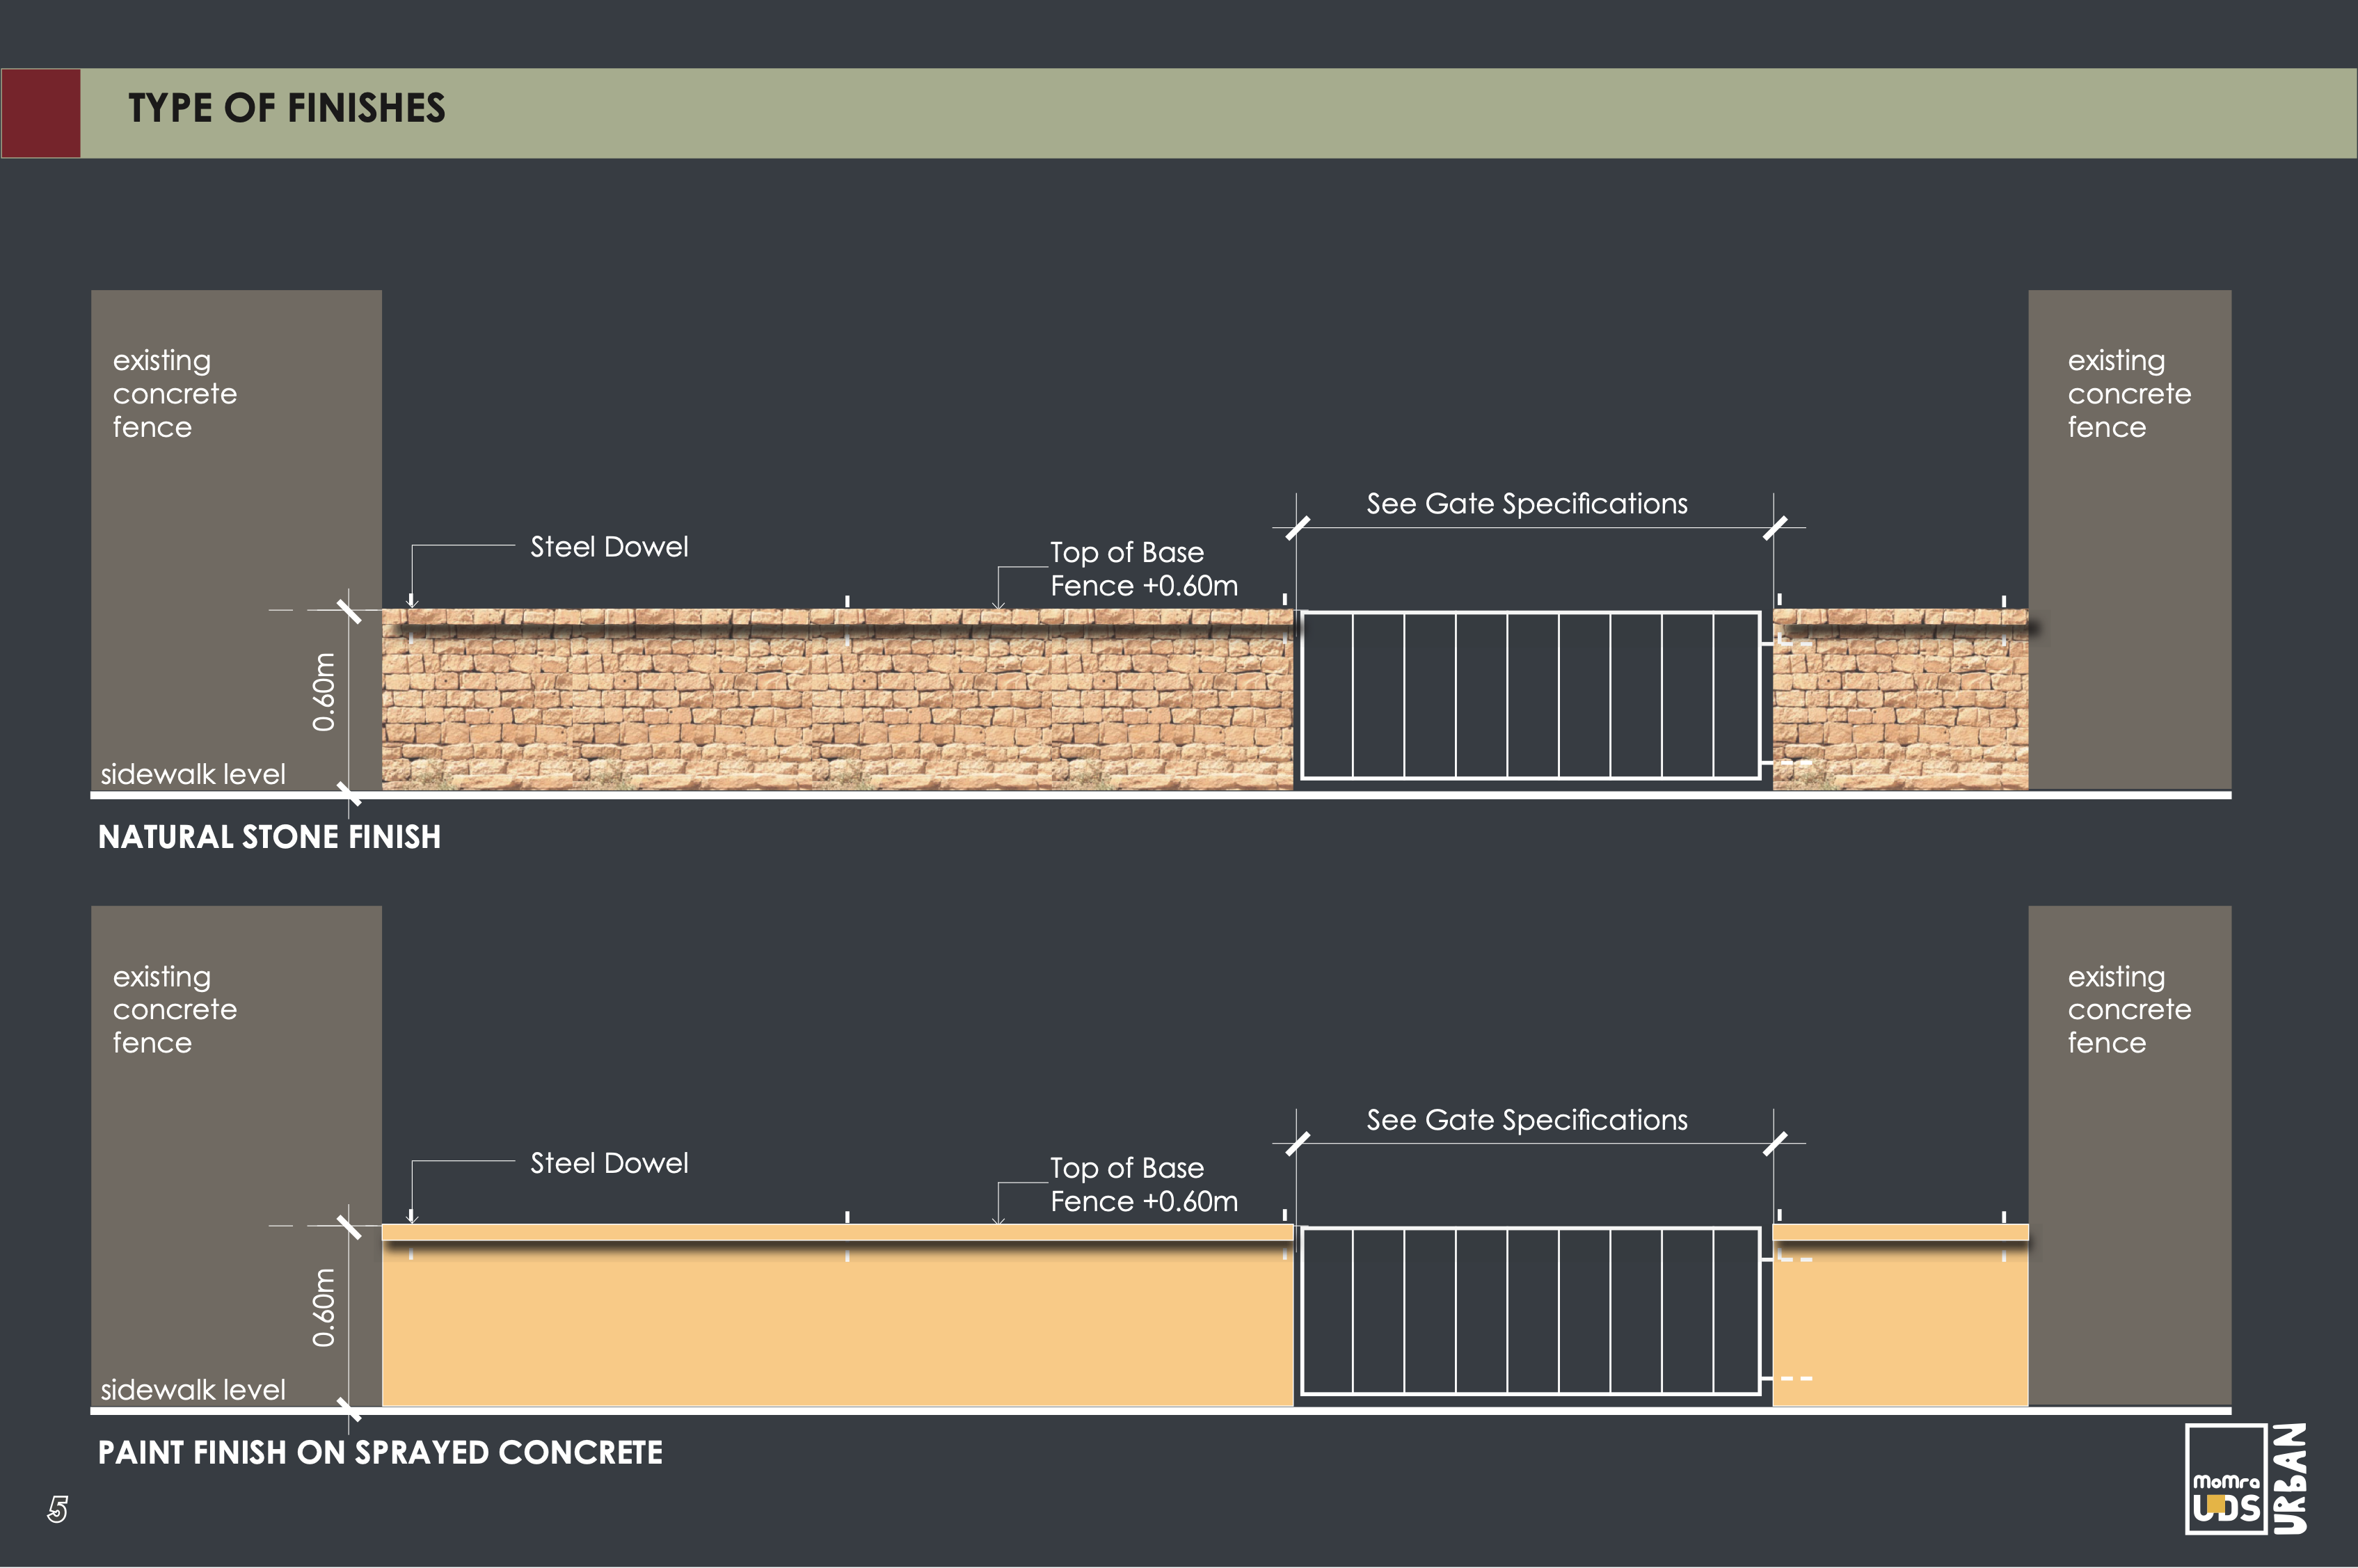
Task: Click the gate drawing in the paint finish diagram
Action: coord(1530,1311)
